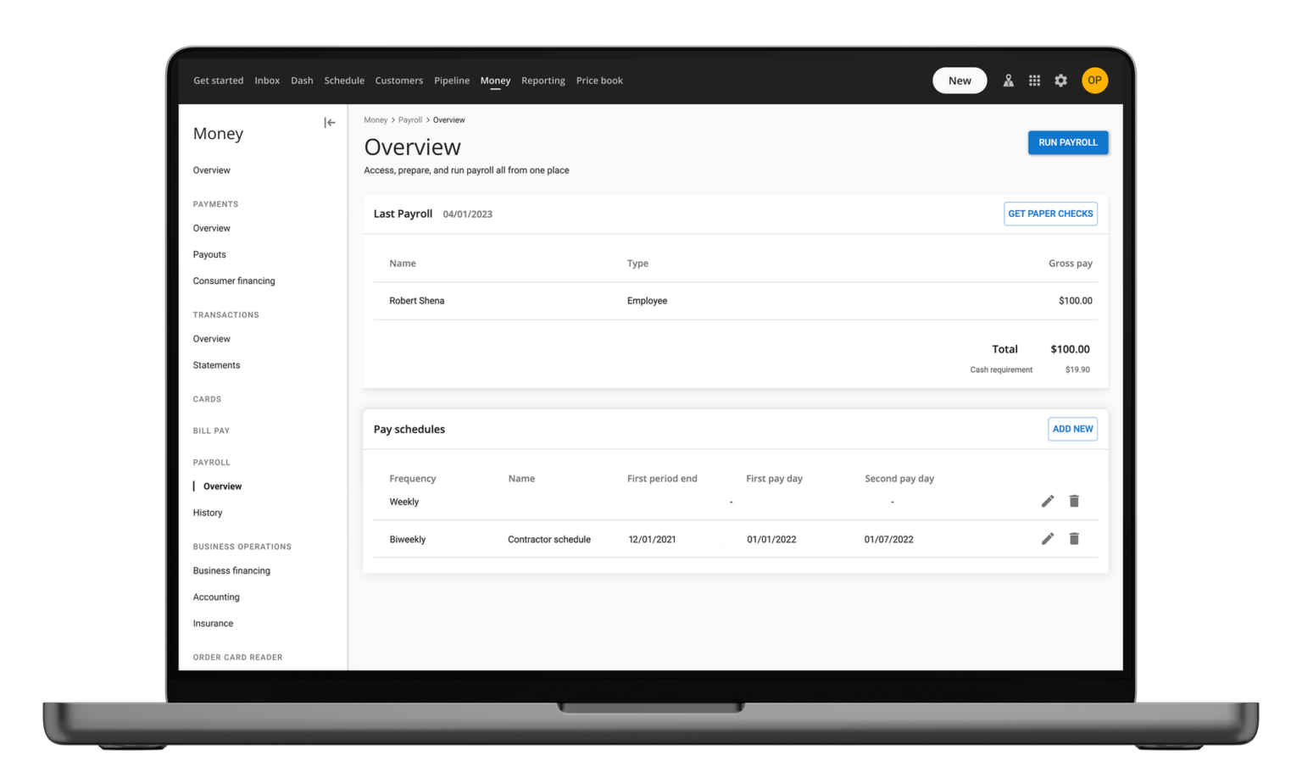Switch to the Reporting tab
This screenshot has height=778, width=1302.
(x=542, y=81)
